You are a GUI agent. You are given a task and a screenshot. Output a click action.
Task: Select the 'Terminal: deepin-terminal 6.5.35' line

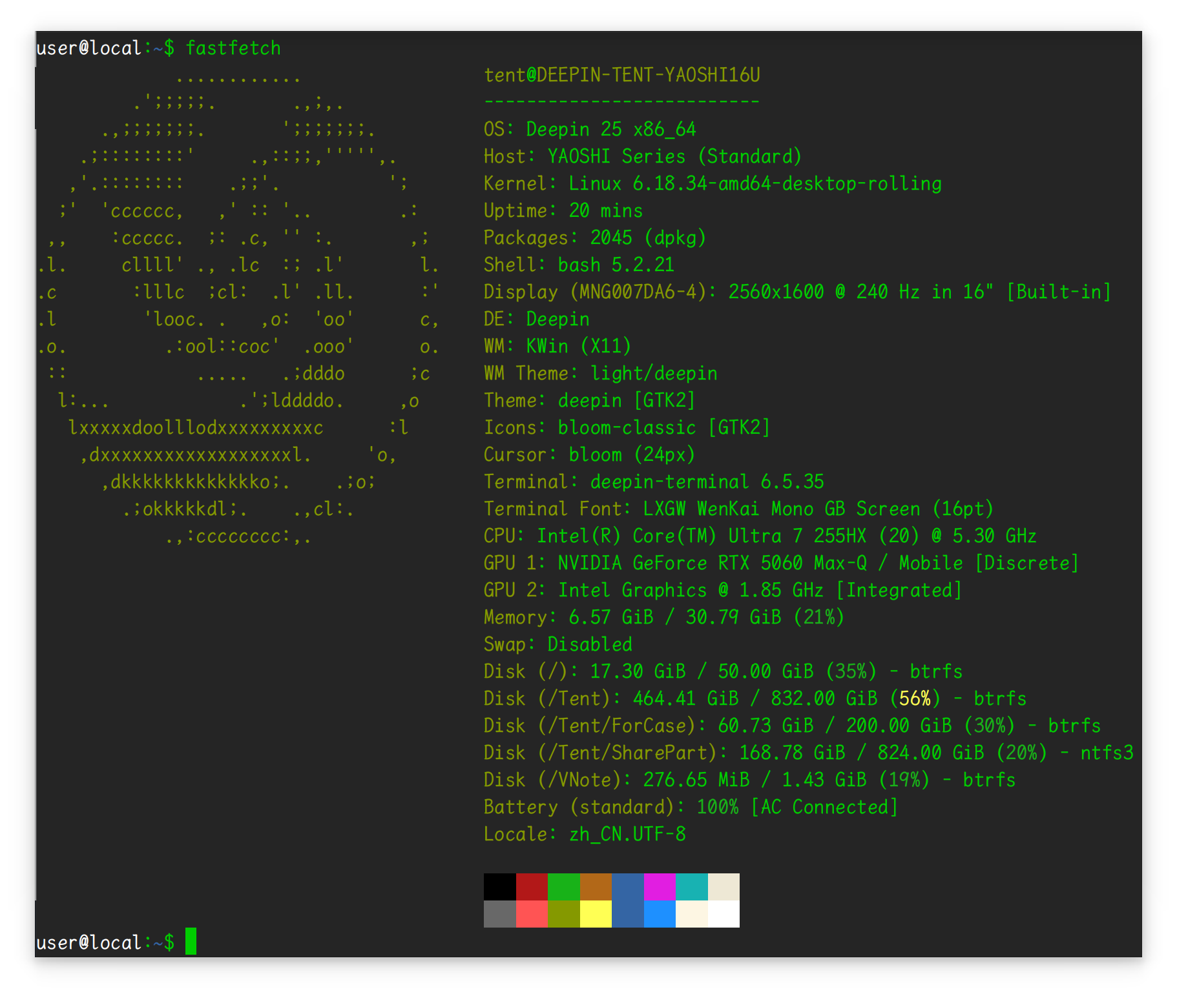(x=654, y=482)
